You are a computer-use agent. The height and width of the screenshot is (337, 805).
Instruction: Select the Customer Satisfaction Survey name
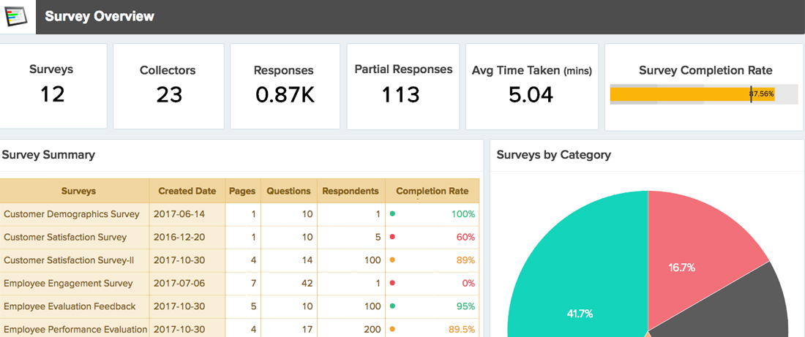tap(65, 238)
